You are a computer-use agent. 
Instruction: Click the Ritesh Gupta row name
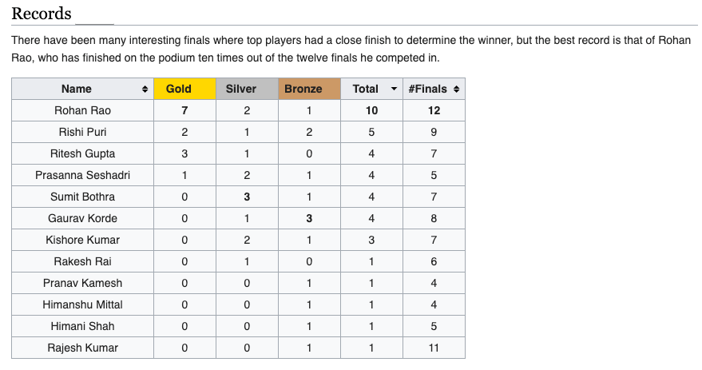click(82, 153)
